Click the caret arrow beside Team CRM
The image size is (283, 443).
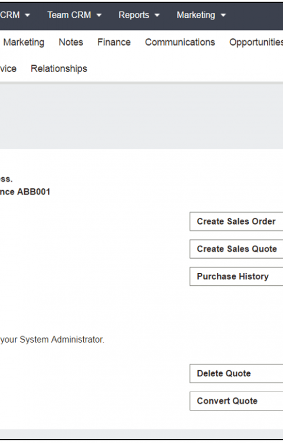tap(99, 15)
